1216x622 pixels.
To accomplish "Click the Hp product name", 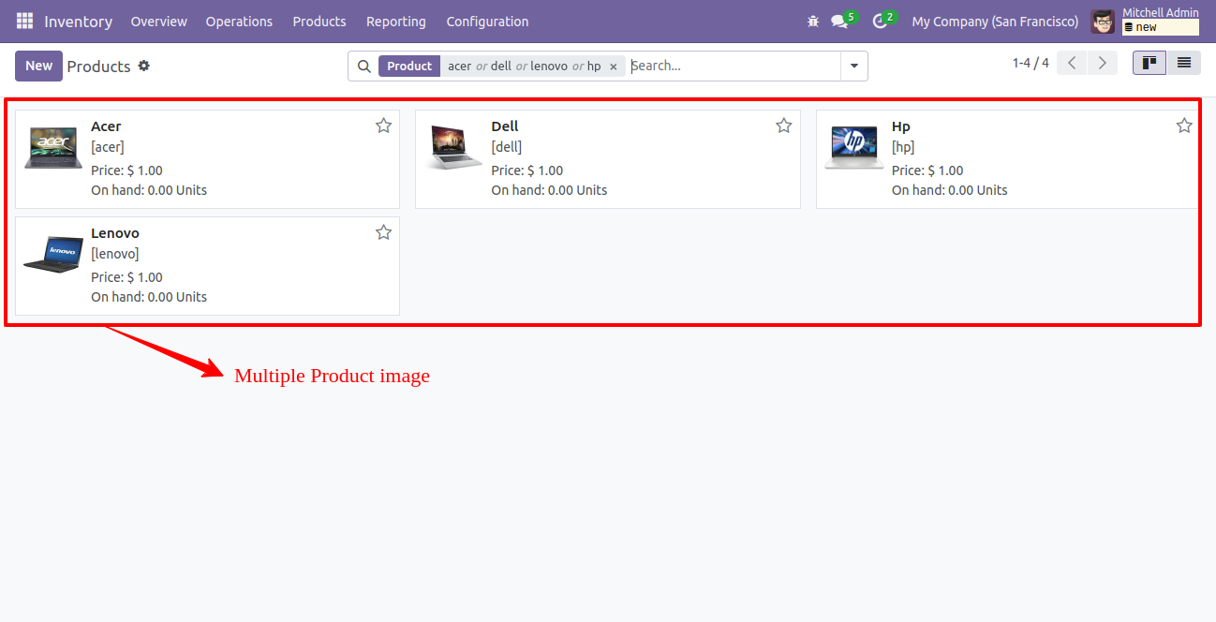I will pyautogui.click(x=901, y=126).
